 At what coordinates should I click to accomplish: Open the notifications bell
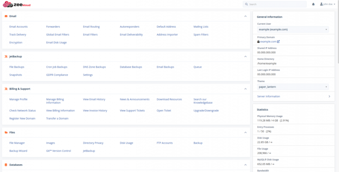point(313,4)
